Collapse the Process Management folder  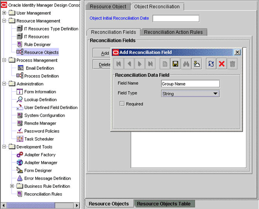point(4,60)
